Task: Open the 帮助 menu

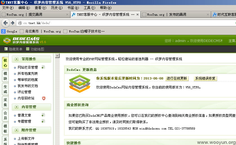Action: [x=106, y=8]
